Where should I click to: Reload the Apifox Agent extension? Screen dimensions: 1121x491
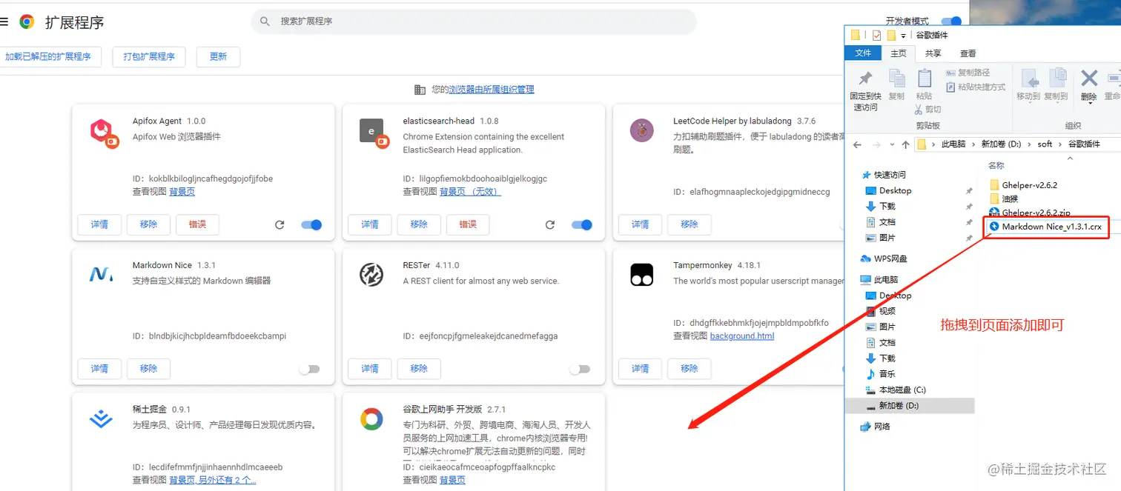tap(280, 224)
